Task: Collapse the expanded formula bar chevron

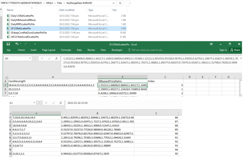Action: coord(241,58)
